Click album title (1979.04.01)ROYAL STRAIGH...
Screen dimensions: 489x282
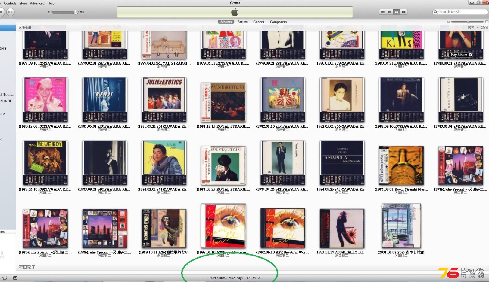coord(164,63)
